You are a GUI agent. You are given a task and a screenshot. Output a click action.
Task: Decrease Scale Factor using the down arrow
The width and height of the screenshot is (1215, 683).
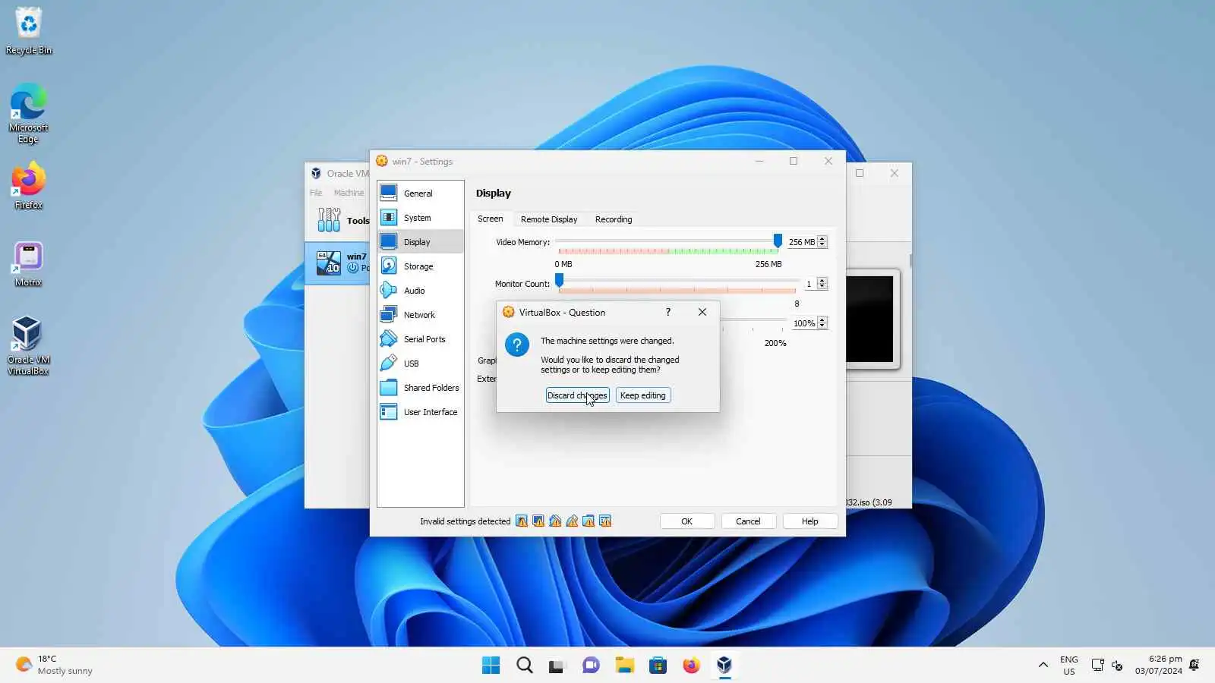(822, 326)
